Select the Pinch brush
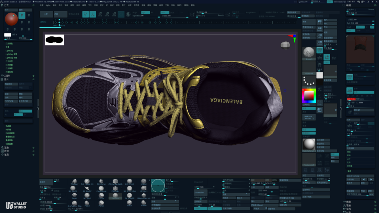The height and width of the screenshot is (213, 379). point(129,203)
